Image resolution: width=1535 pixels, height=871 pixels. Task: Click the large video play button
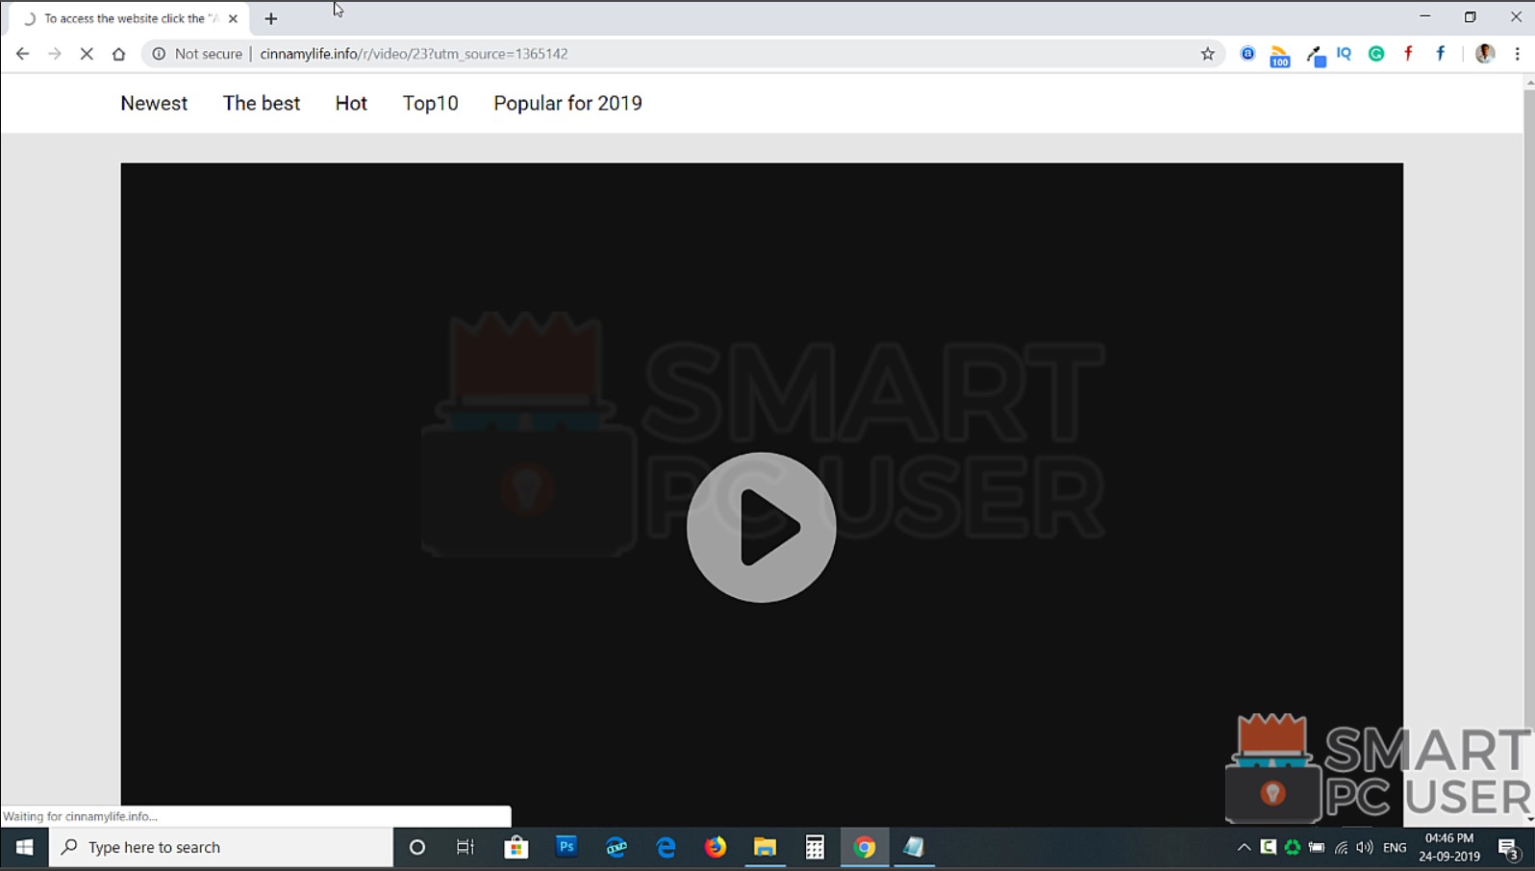tap(761, 527)
